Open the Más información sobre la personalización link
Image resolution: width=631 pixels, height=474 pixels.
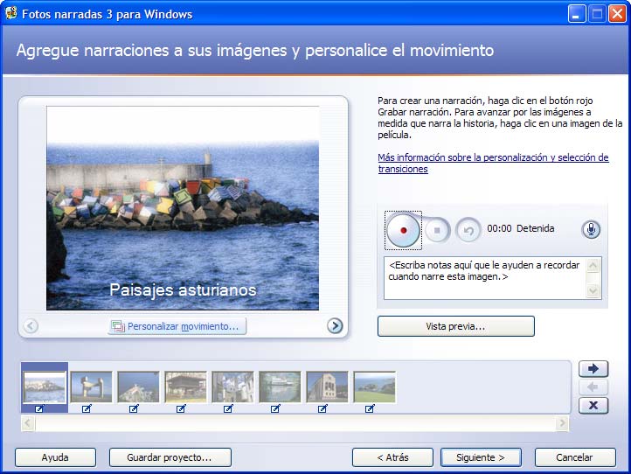point(493,163)
